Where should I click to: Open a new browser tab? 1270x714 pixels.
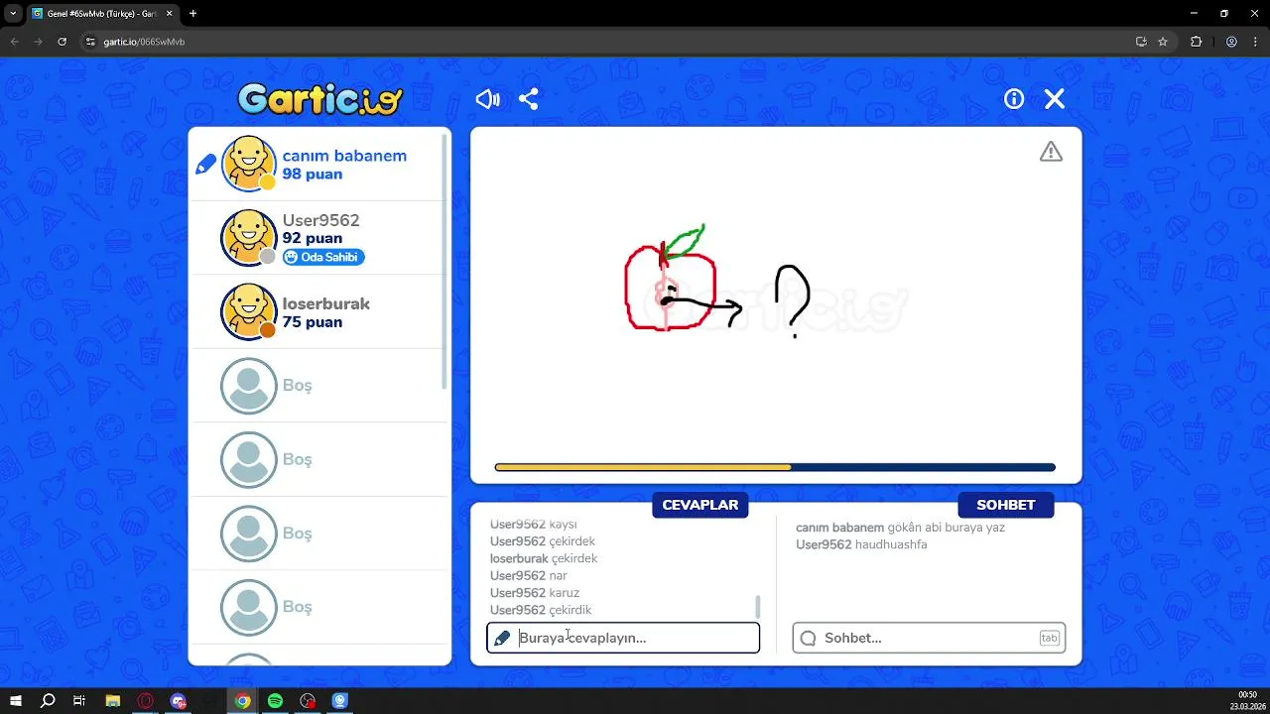pos(192,14)
